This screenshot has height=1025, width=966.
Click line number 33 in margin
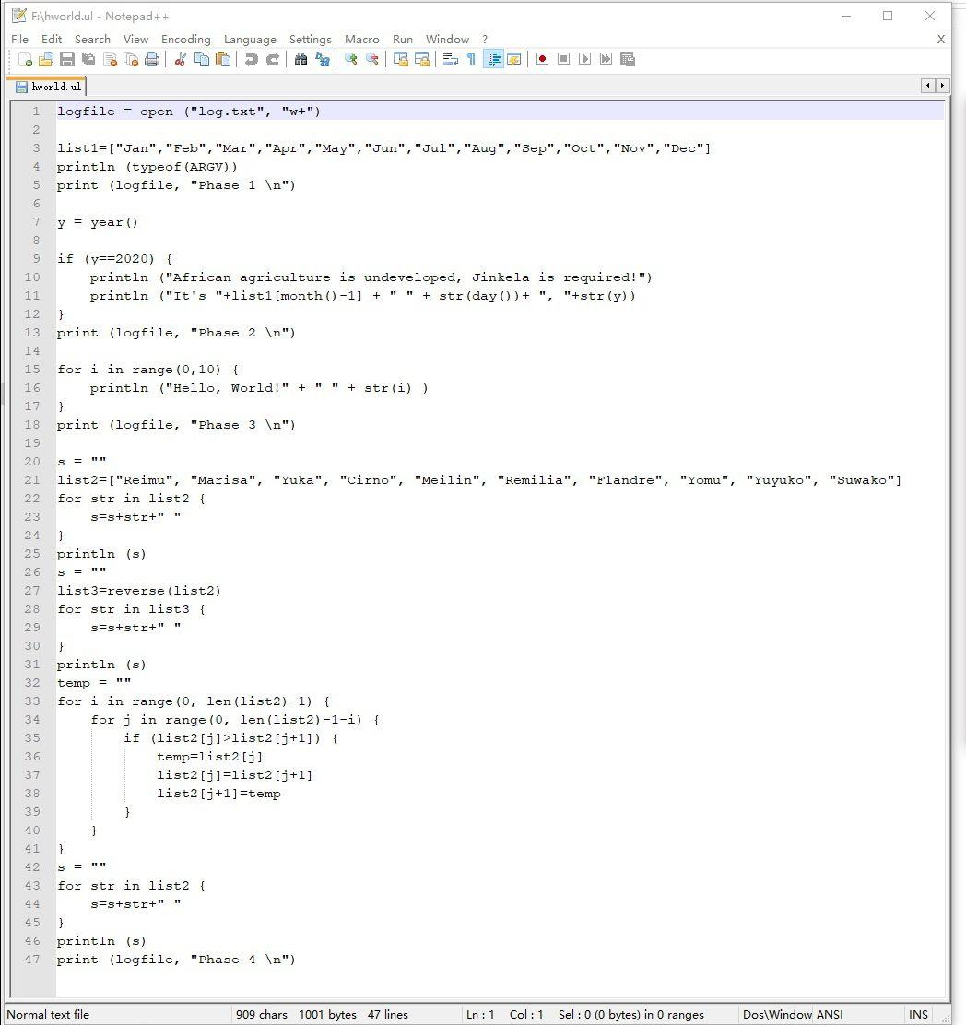tap(32, 701)
